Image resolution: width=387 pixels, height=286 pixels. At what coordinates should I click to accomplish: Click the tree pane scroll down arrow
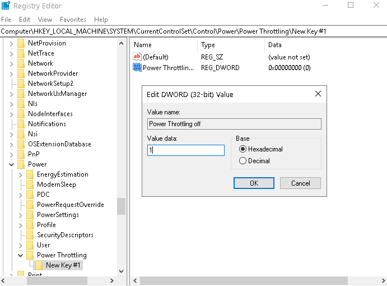[121, 271]
